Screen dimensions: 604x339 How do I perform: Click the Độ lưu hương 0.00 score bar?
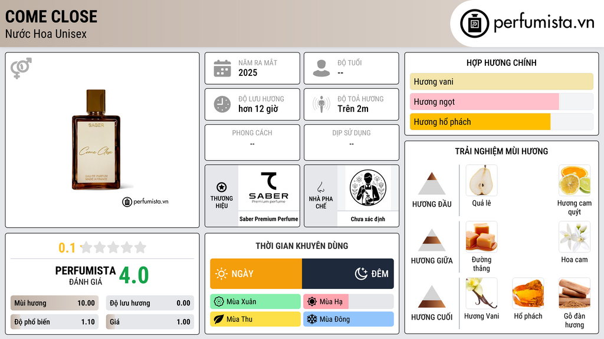point(150,303)
